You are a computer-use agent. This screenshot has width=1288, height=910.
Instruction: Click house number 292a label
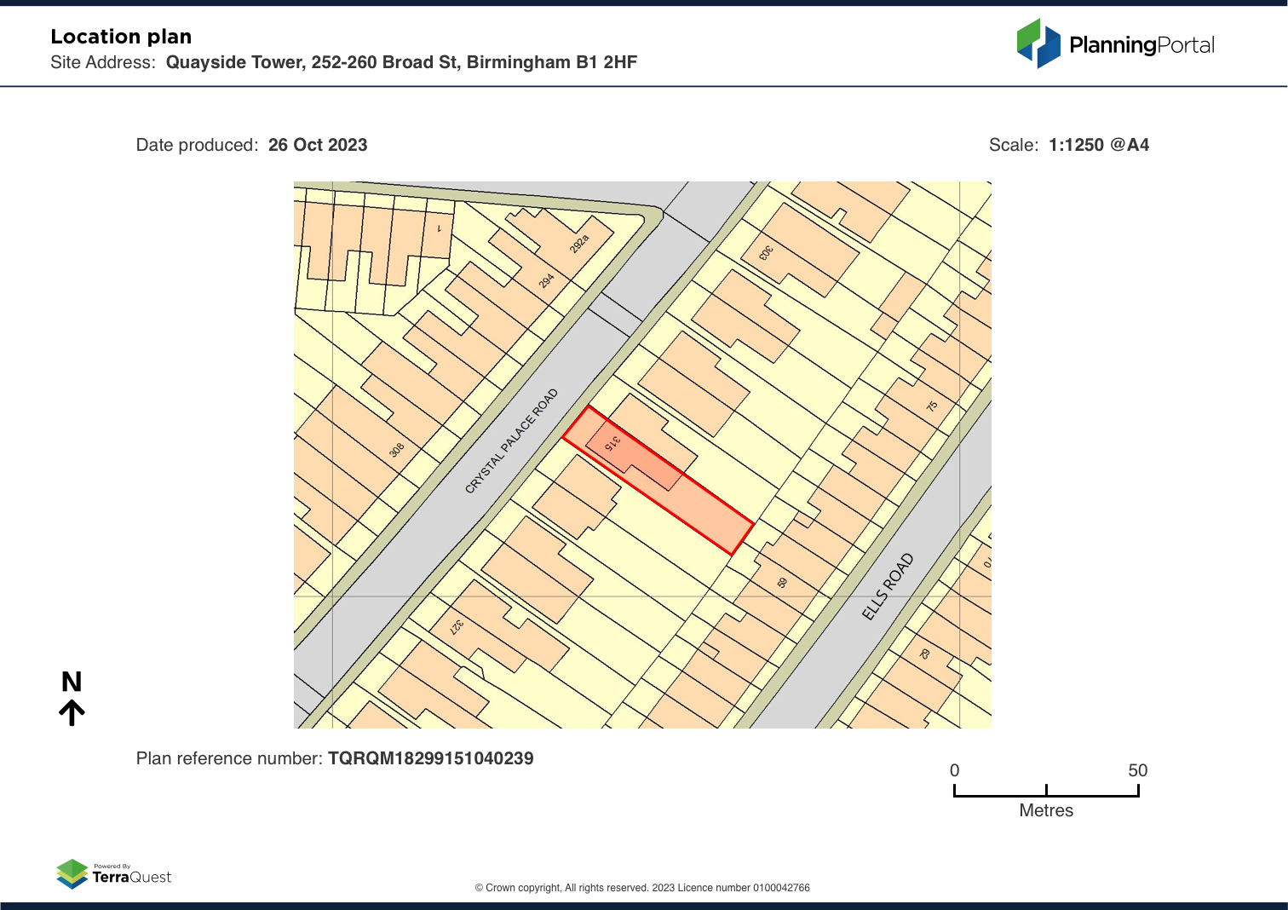click(579, 244)
